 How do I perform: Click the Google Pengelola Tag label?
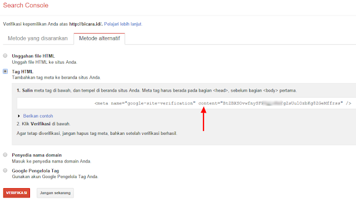pyautogui.click(x=36, y=171)
